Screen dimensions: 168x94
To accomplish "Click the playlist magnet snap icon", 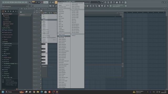I will 22,9.
